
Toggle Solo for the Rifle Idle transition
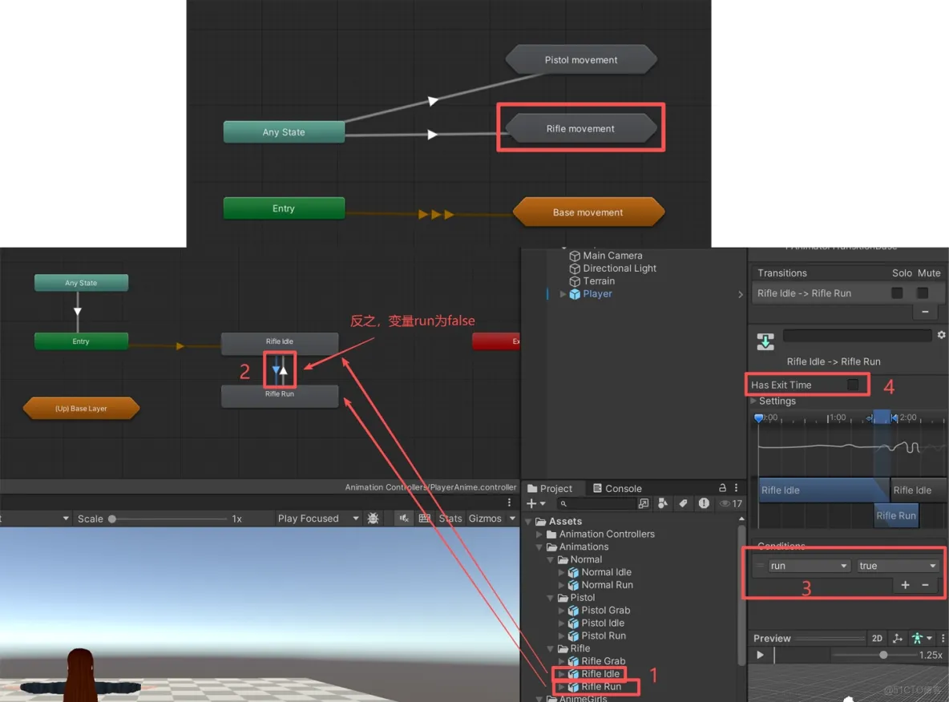coord(897,292)
